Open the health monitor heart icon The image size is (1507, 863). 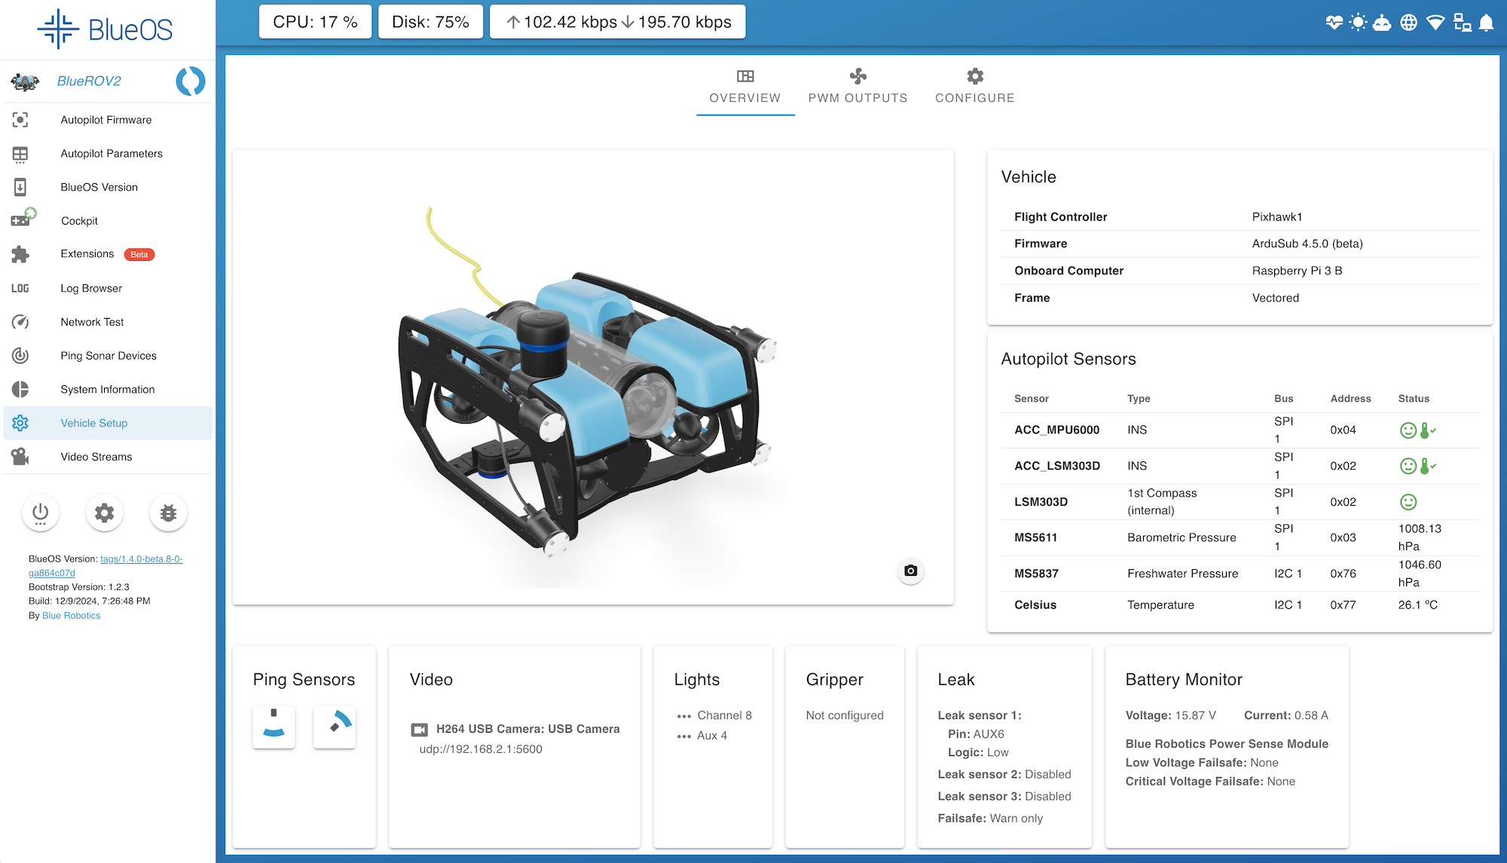[1334, 23]
